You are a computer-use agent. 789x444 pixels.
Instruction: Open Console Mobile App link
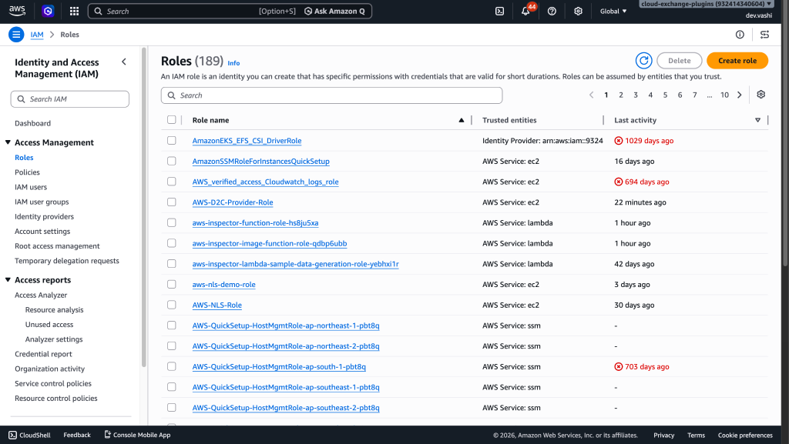pyautogui.click(x=137, y=435)
